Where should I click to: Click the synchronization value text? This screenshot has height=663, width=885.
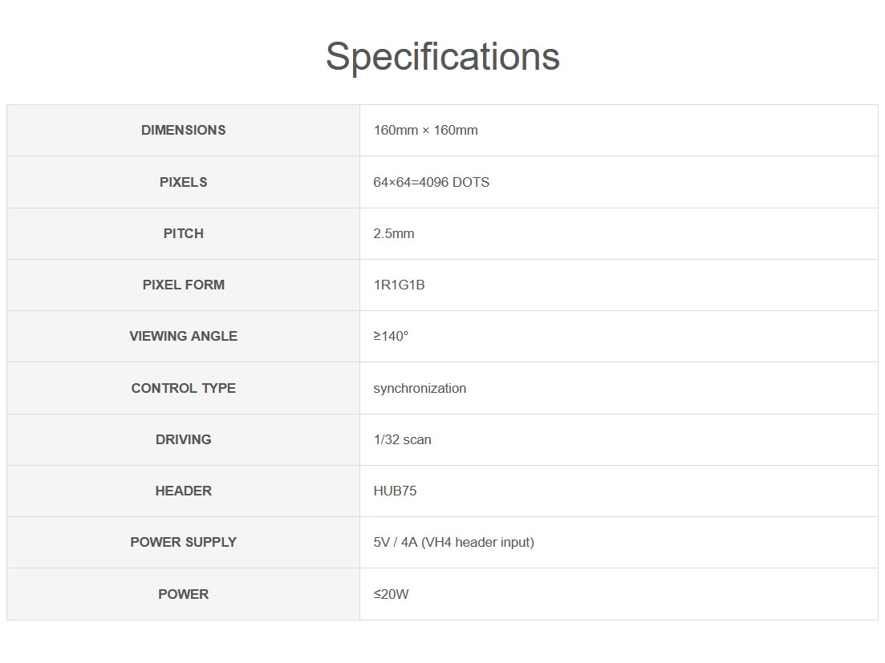pos(420,389)
